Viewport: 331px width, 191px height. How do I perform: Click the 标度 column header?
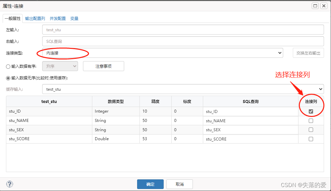coord(187,101)
